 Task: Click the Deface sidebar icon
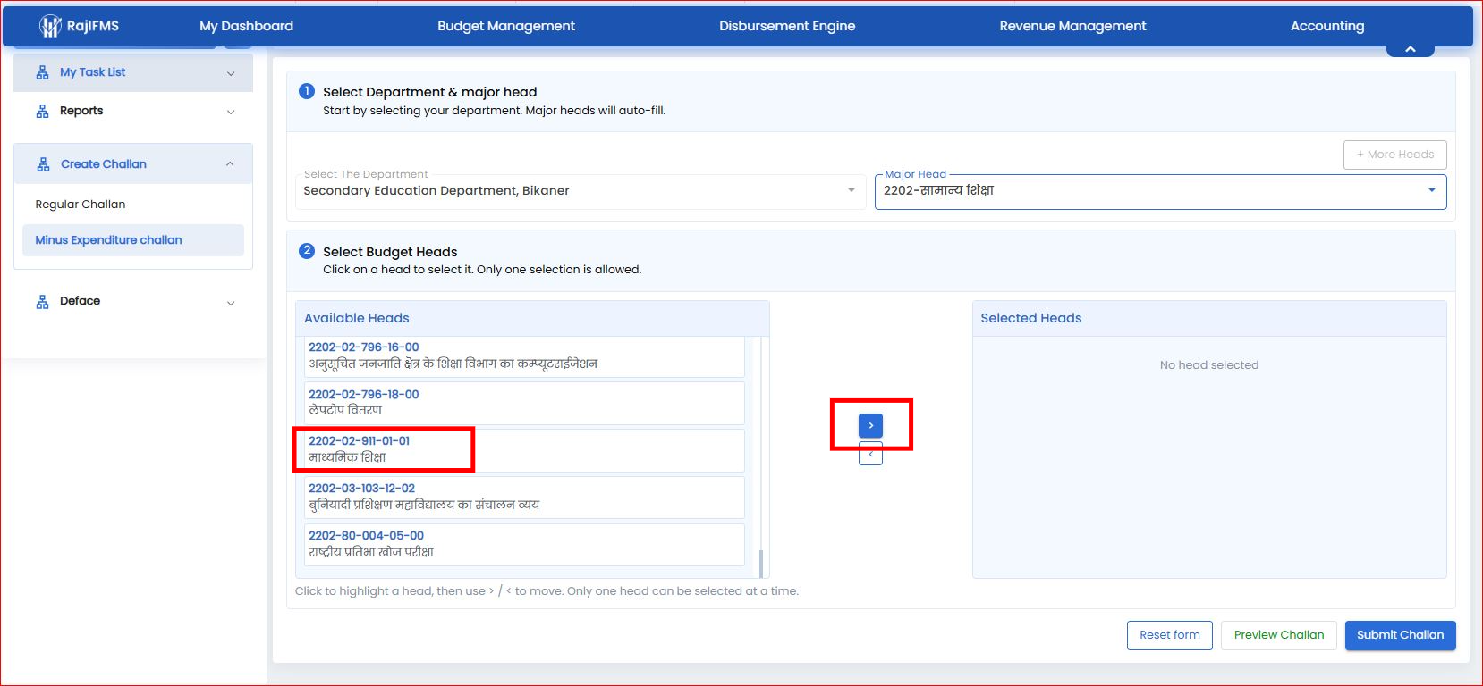pyautogui.click(x=42, y=302)
